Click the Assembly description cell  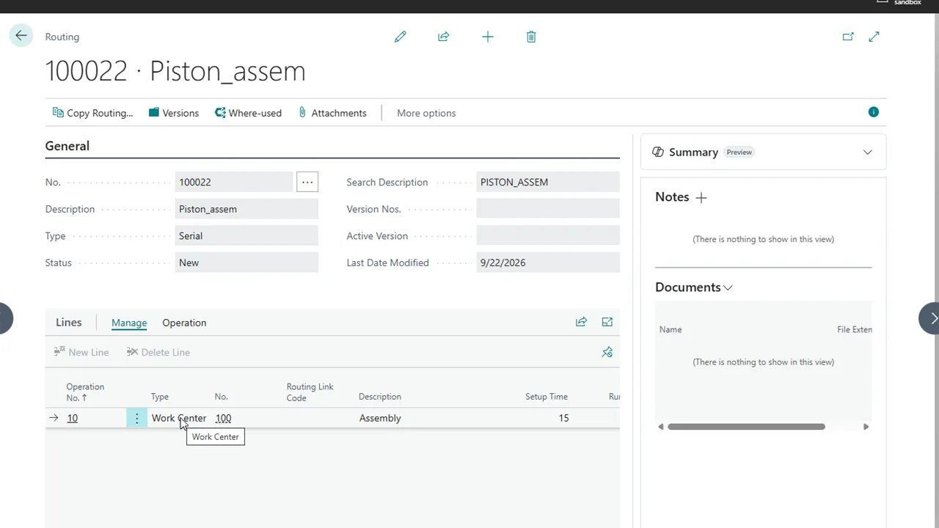pos(380,418)
